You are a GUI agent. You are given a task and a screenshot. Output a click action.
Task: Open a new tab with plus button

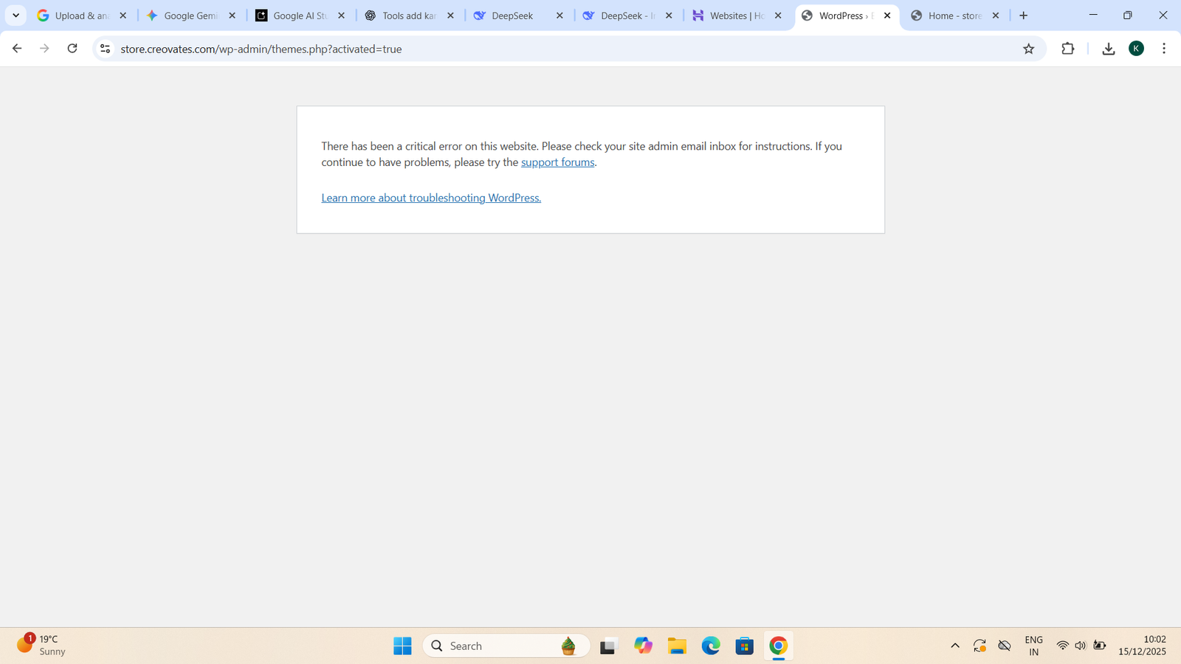point(1023,15)
